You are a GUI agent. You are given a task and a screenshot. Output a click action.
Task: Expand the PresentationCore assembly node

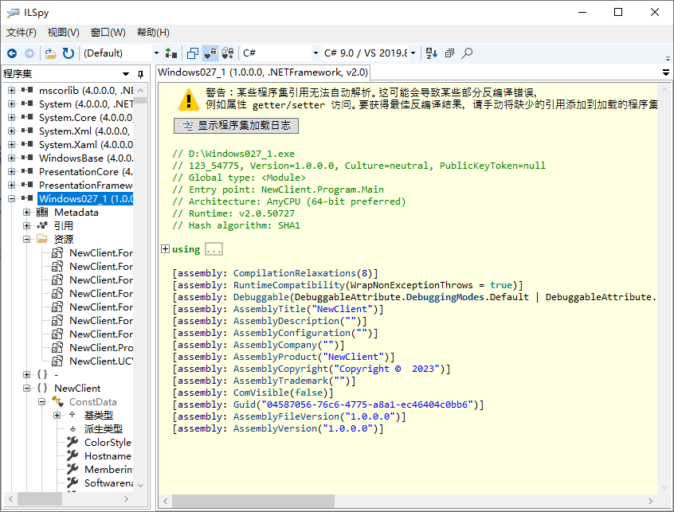12,172
